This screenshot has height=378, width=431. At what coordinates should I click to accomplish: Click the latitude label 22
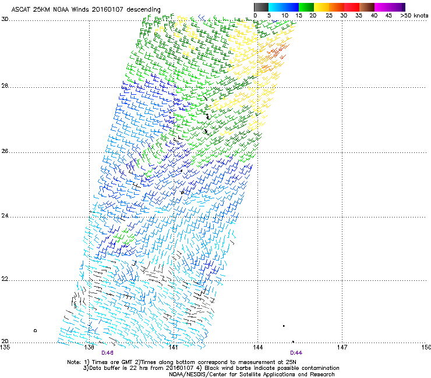coord(5,279)
